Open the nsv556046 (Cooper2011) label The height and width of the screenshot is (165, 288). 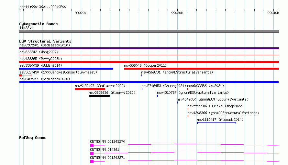pos(145,65)
